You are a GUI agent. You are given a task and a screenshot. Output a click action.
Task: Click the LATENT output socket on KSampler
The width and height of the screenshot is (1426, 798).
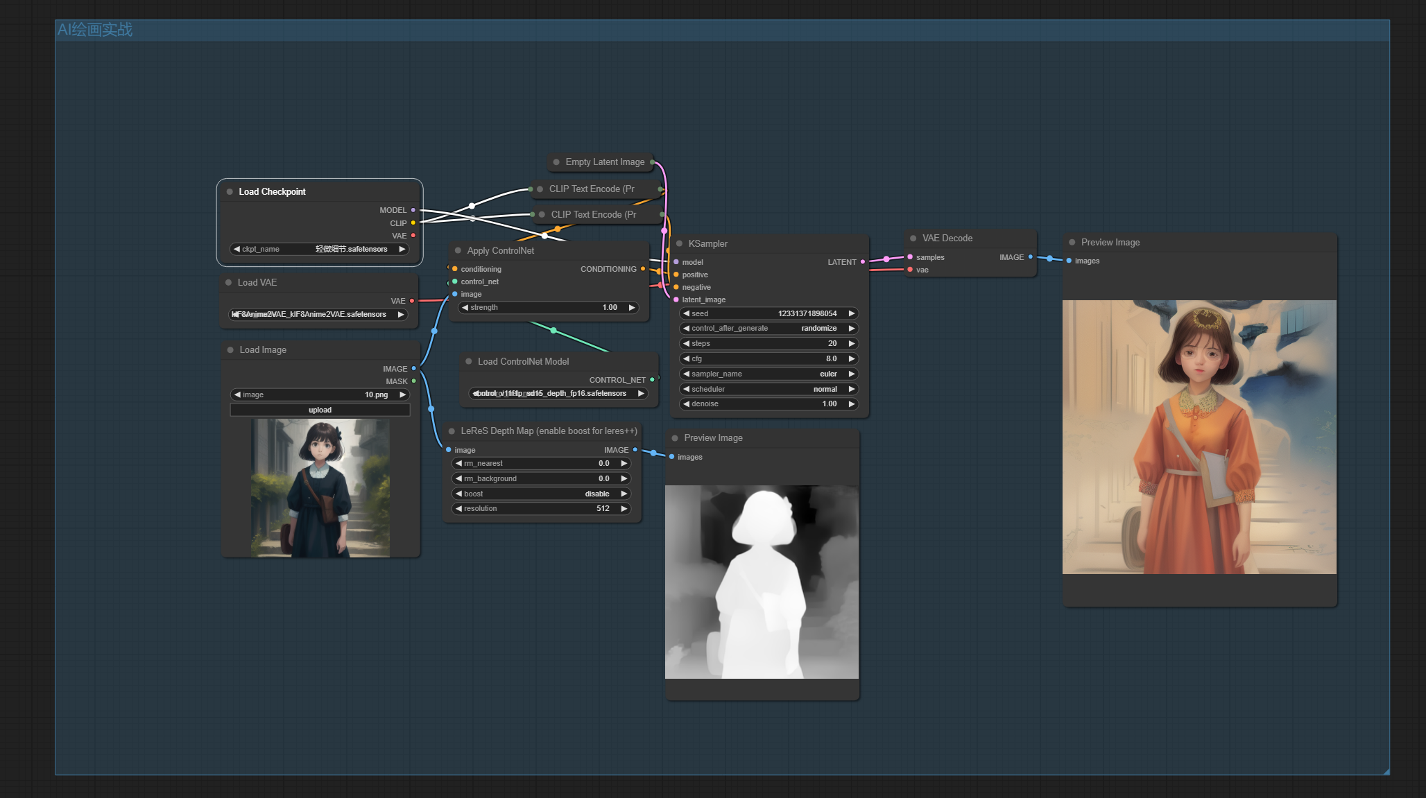[863, 262]
